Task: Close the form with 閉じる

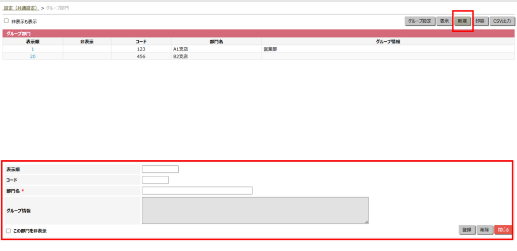Action: click(503, 230)
